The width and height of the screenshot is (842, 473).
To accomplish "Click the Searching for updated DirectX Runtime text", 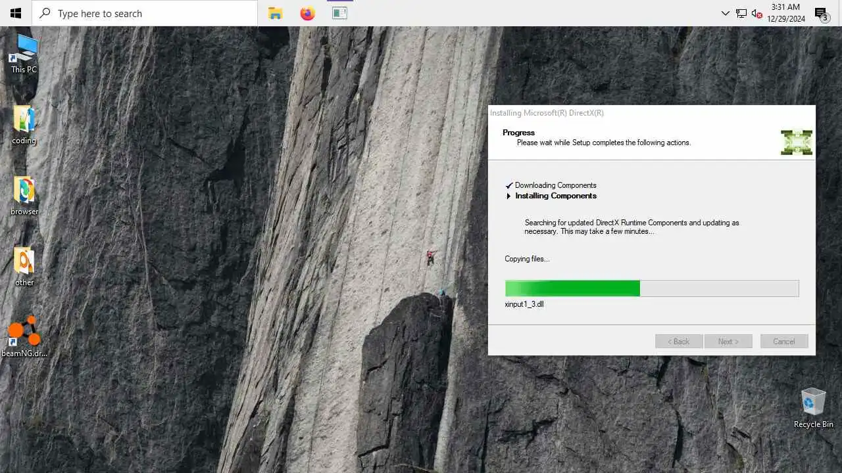I will [631, 227].
